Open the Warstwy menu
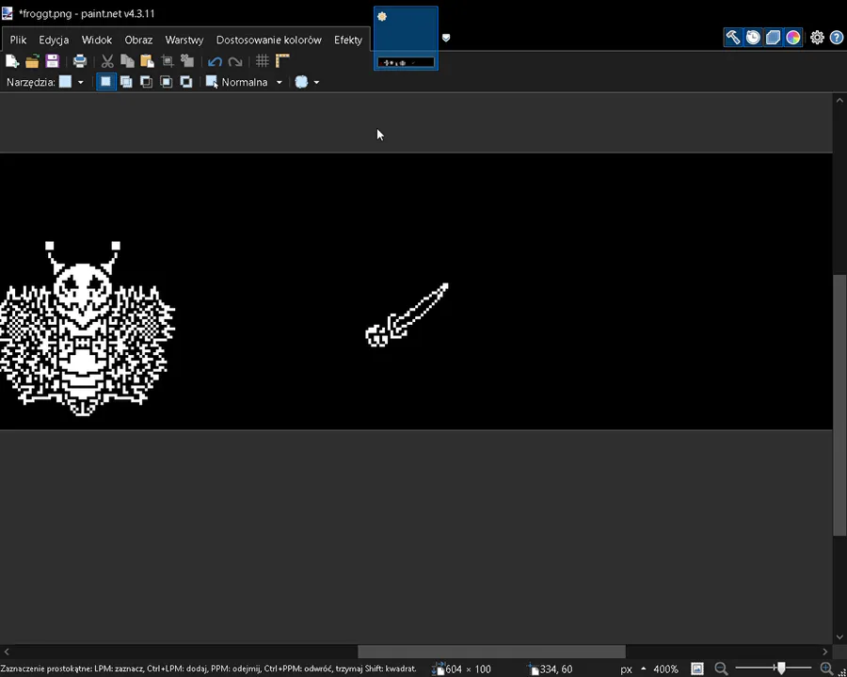The width and height of the screenshot is (847, 677). [184, 40]
